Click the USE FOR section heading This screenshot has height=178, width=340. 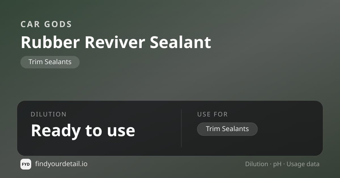coord(212,114)
